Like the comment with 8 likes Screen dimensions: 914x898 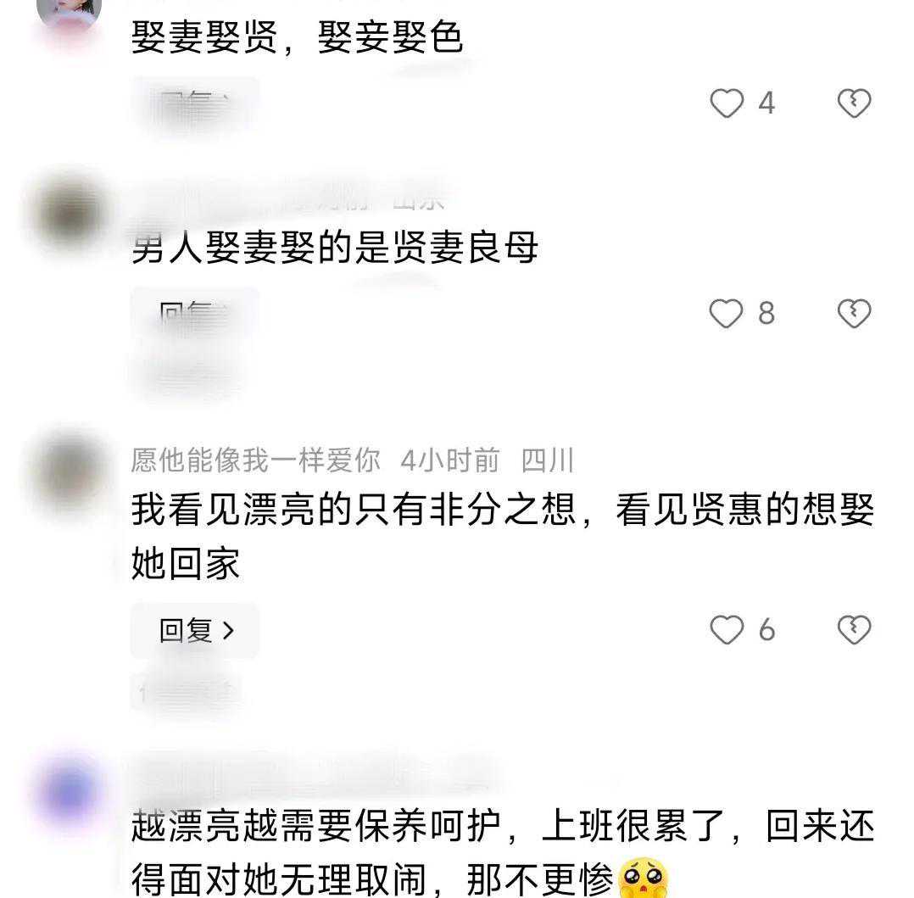[727, 313]
